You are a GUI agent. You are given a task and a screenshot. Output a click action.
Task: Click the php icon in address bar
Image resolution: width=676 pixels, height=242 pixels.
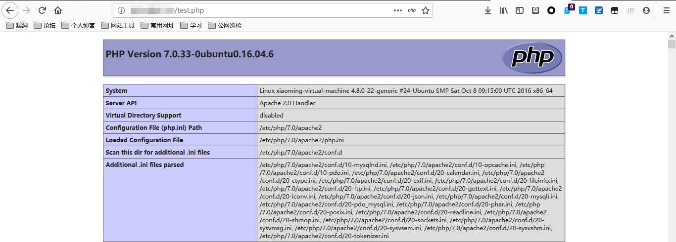[412, 10]
